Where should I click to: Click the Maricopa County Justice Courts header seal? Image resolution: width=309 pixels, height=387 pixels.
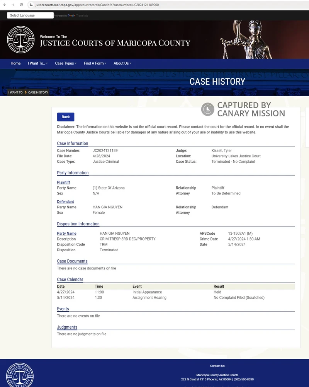pyautogui.click(x=21, y=39)
